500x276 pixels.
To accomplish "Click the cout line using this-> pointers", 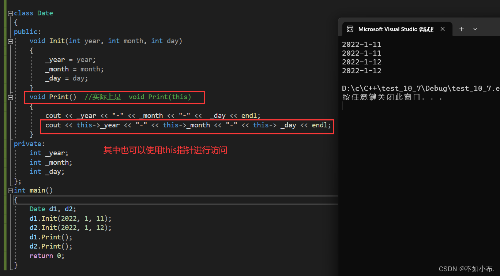I will pos(188,125).
